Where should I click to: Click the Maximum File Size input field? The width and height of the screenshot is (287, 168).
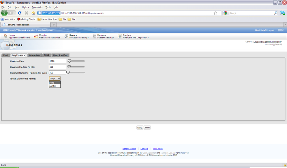tap(57, 67)
